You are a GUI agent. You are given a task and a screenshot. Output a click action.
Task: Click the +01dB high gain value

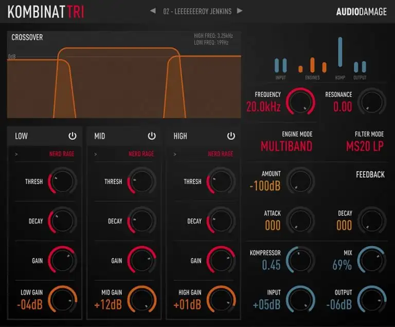tap(187, 304)
